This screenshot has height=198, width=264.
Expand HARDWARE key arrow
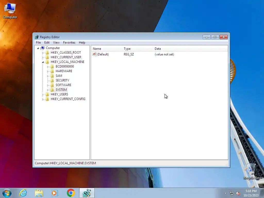(x=48, y=71)
